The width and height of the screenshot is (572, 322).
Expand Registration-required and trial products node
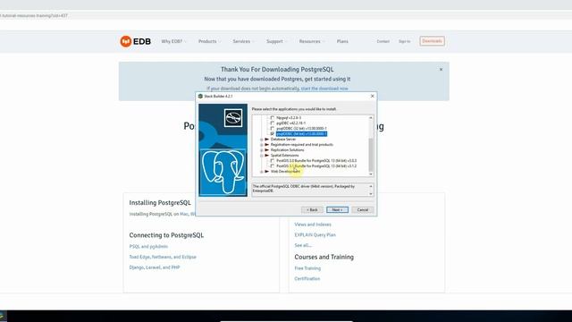[x=262, y=145]
